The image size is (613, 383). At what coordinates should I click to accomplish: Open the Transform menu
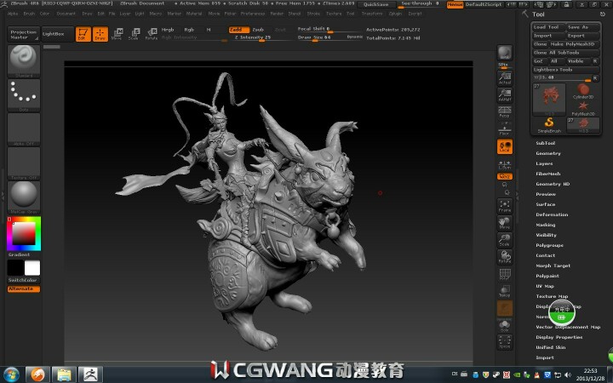tap(372, 14)
